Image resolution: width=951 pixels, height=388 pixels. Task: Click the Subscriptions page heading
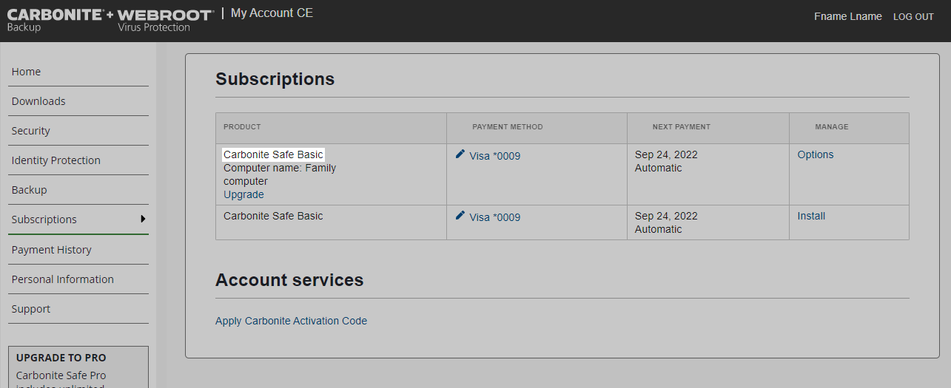tap(275, 79)
